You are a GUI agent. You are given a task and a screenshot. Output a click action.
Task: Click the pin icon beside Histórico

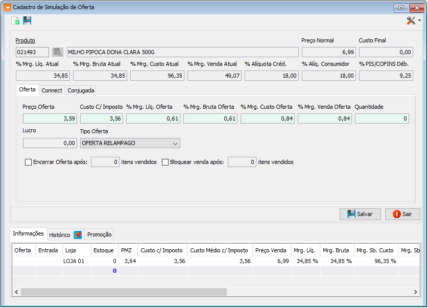[78, 235]
